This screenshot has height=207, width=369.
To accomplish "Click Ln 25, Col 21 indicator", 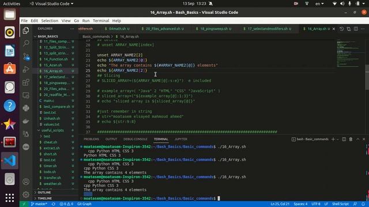I will coord(280,204).
